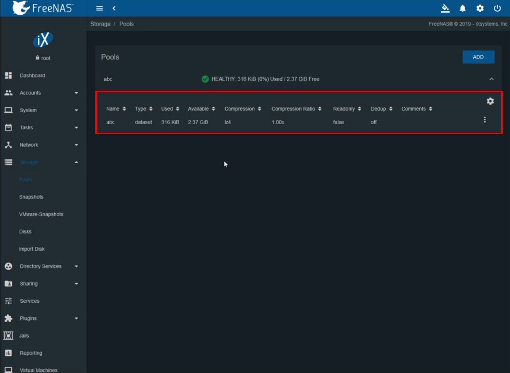Click the hamburger menu icon in top bar

pos(99,8)
